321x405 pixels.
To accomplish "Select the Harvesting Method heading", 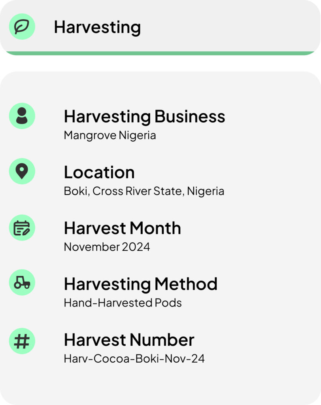I will [x=140, y=284].
